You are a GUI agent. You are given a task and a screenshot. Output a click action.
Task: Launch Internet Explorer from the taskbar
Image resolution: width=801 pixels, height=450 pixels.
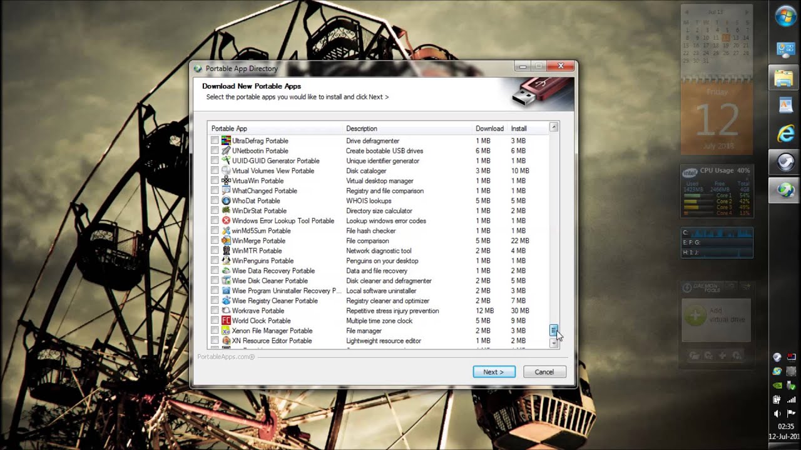coord(785,134)
